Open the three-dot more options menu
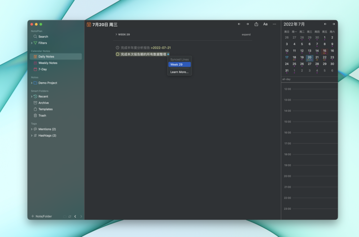The width and height of the screenshot is (359, 237). tap(274, 24)
